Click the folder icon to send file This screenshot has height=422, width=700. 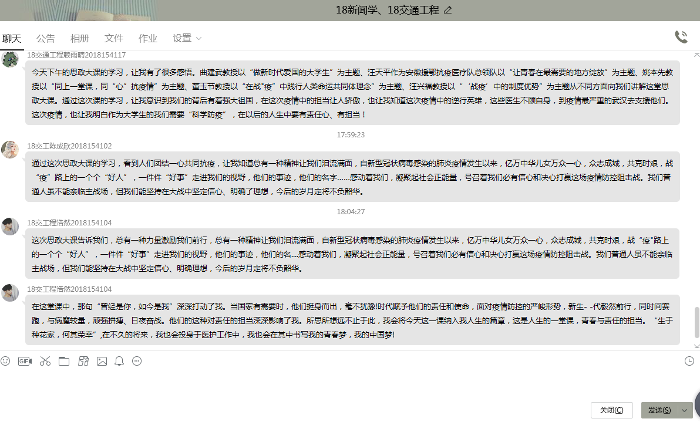point(63,361)
